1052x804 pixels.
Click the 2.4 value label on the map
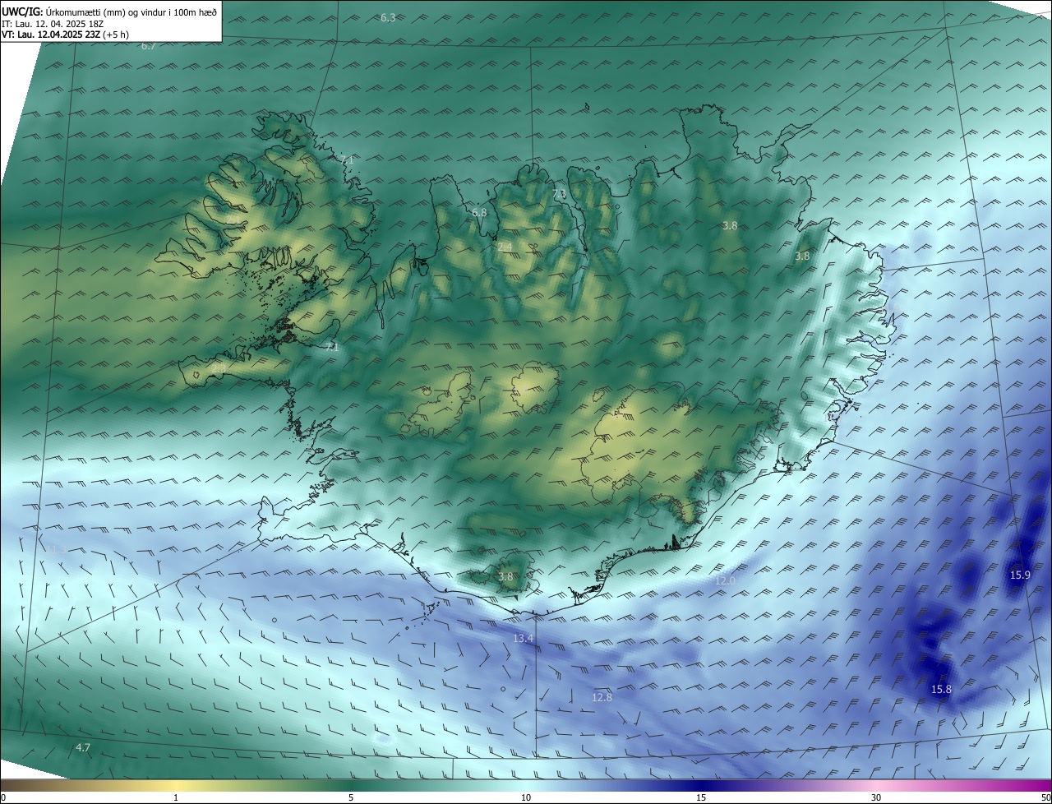[x=505, y=247]
